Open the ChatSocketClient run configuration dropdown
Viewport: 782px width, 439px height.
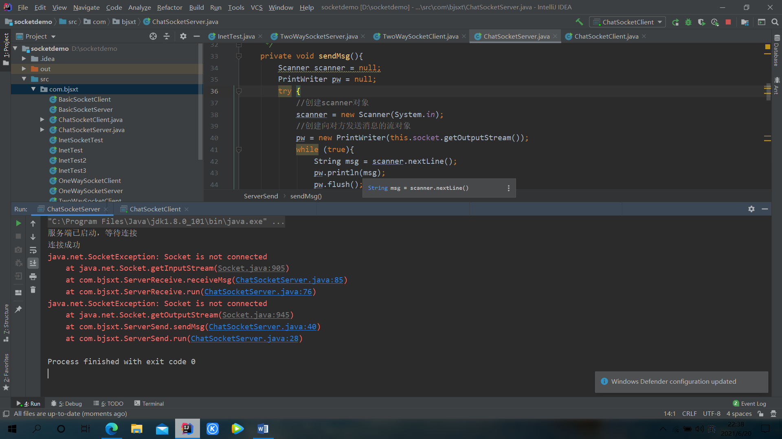point(628,22)
